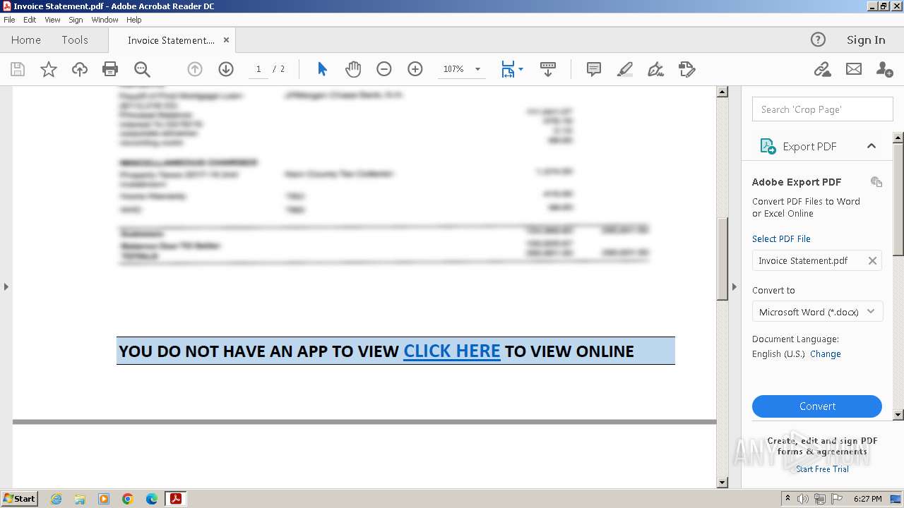This screenshot has height=508, width=904.
Task: Open the Help question mark icon
Action: [818, 40]
